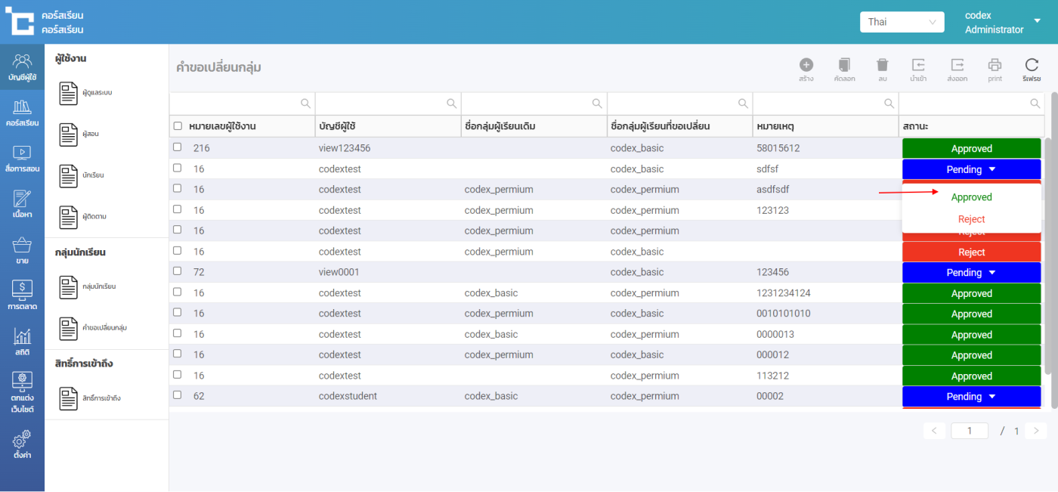1058x492 pixels.
Task: Go to next page using pagination arrow
Action: (1035, 431)
